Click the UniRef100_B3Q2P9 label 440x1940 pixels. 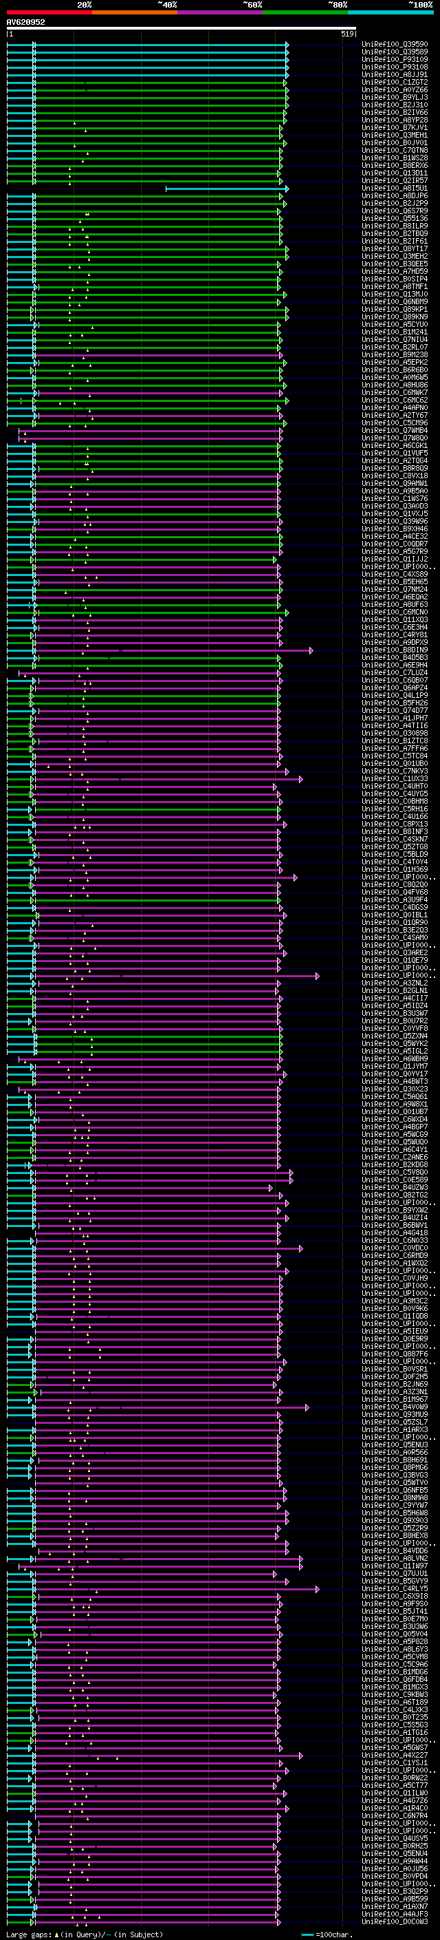pyautogui.click(x=395, y=1890)
